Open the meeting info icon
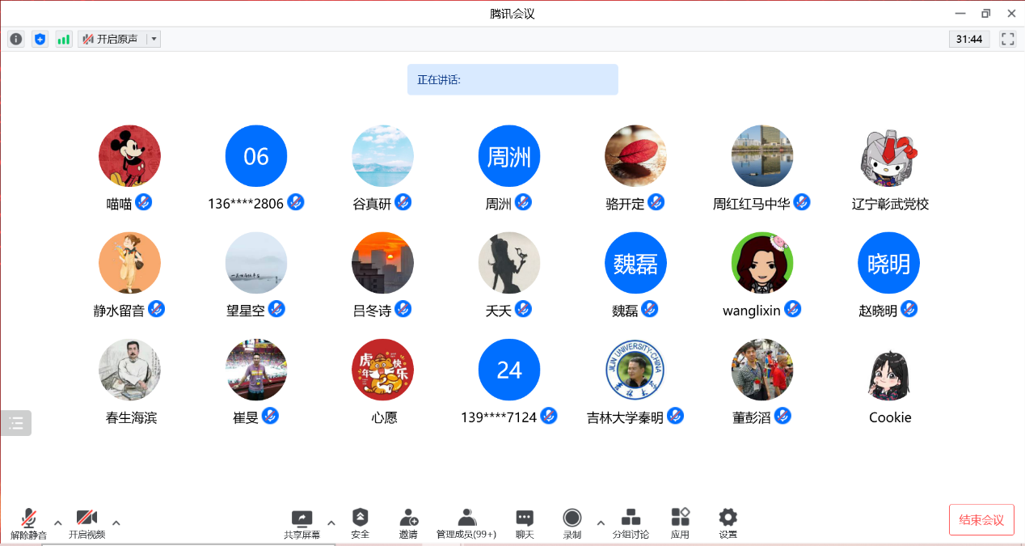 [x=16, y=39]
